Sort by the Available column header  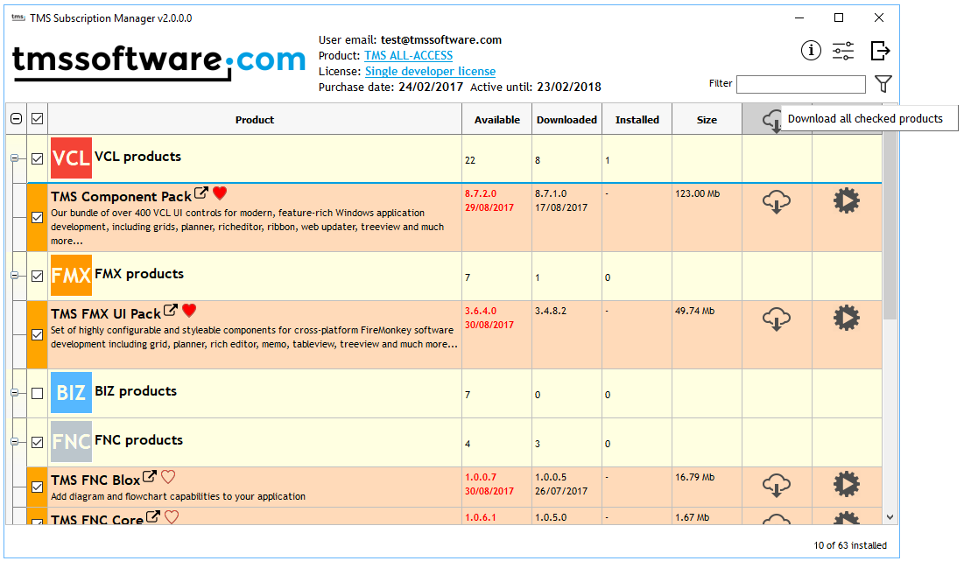pyautogui.click(x=496, y=120)
